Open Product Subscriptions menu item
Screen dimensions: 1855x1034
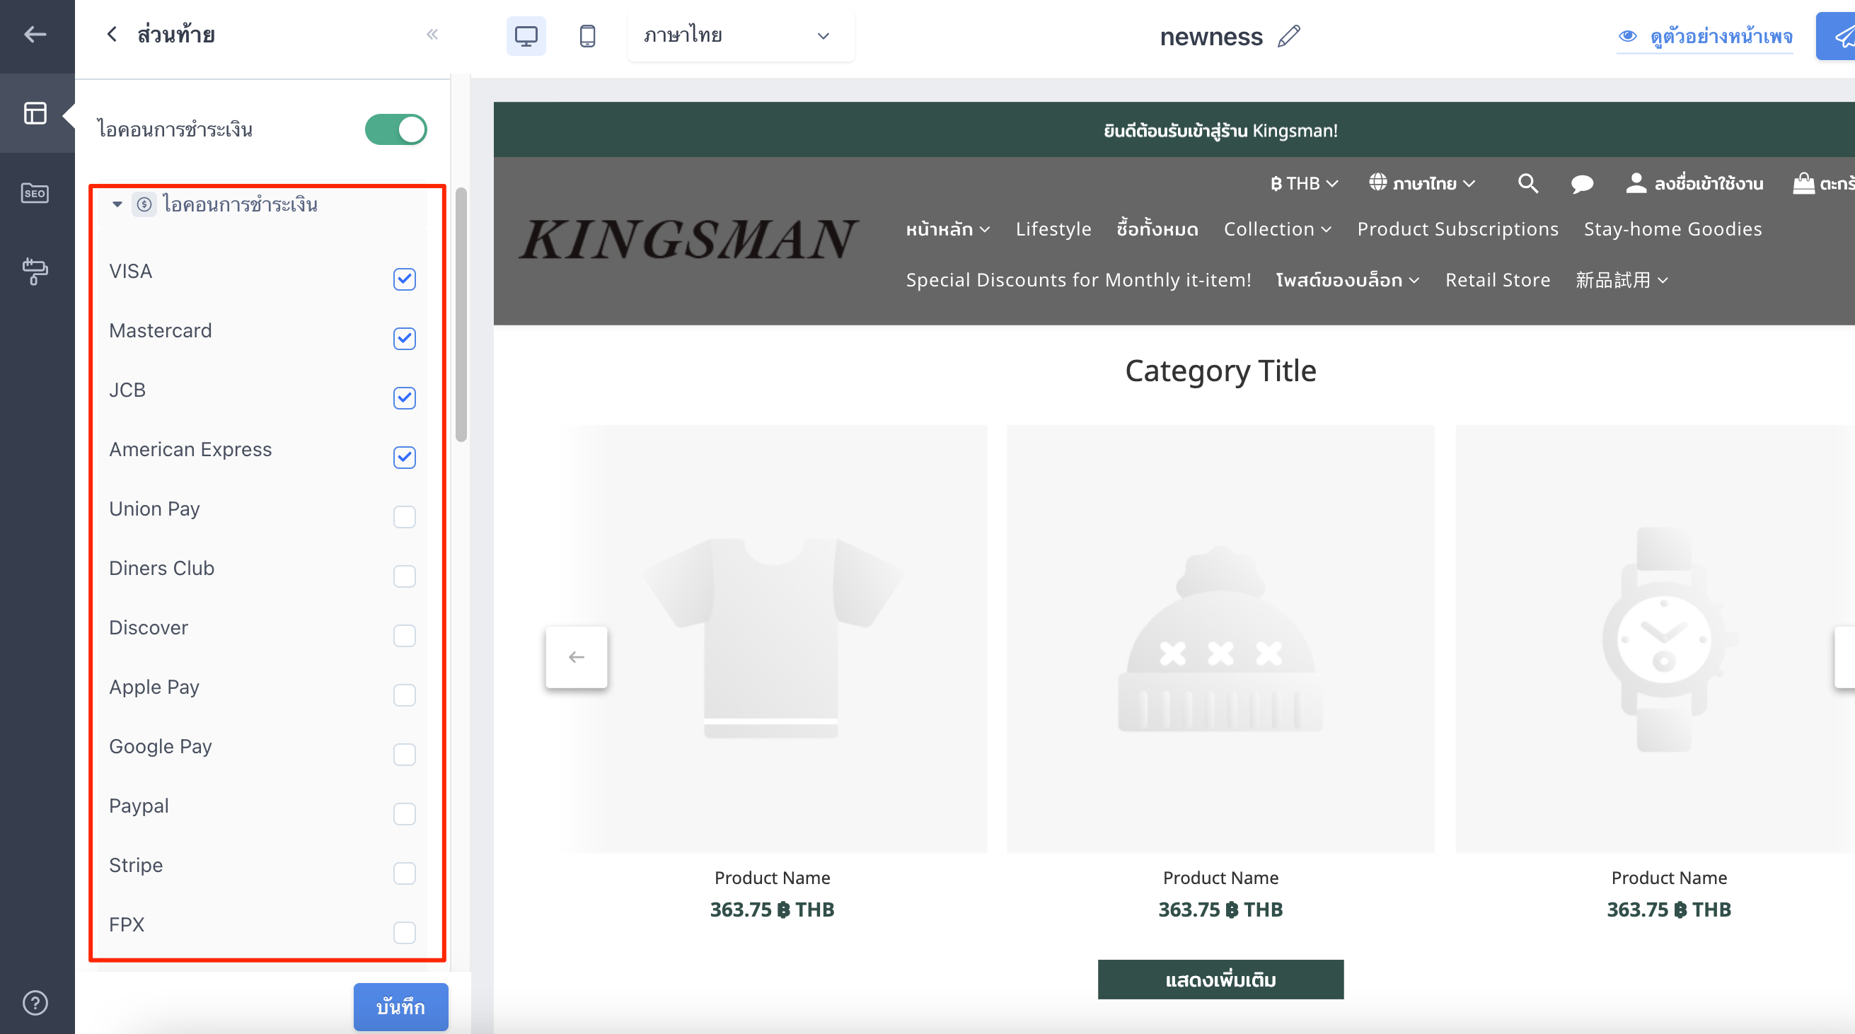[1457, 229]
